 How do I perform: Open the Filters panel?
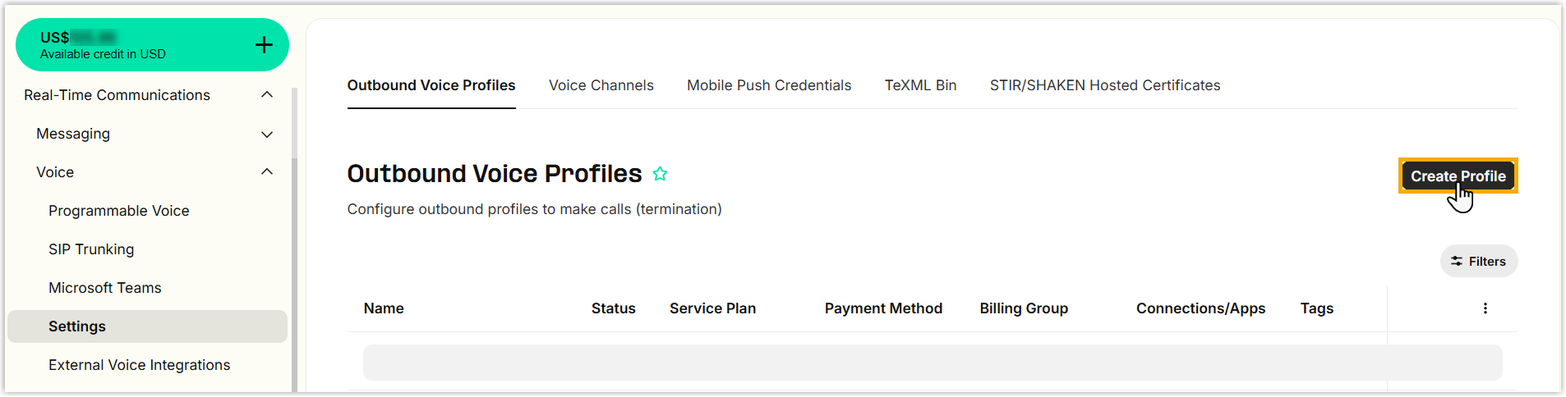[1478, 261]
